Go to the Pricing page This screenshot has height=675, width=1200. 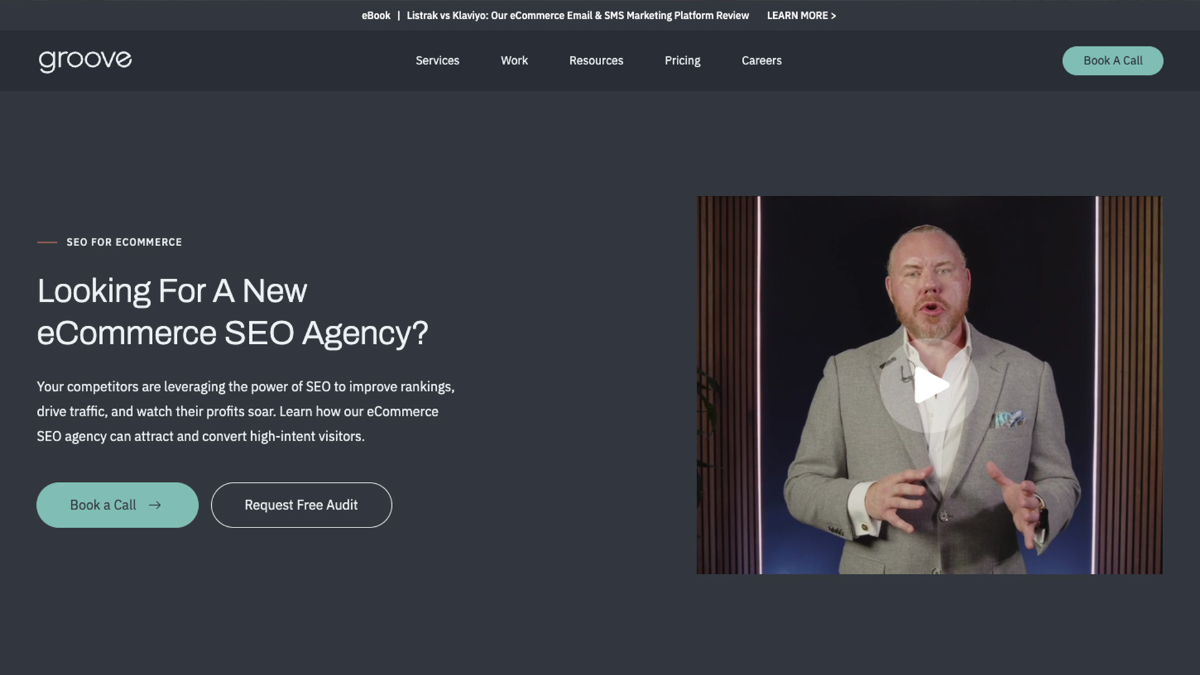[682, 61]
